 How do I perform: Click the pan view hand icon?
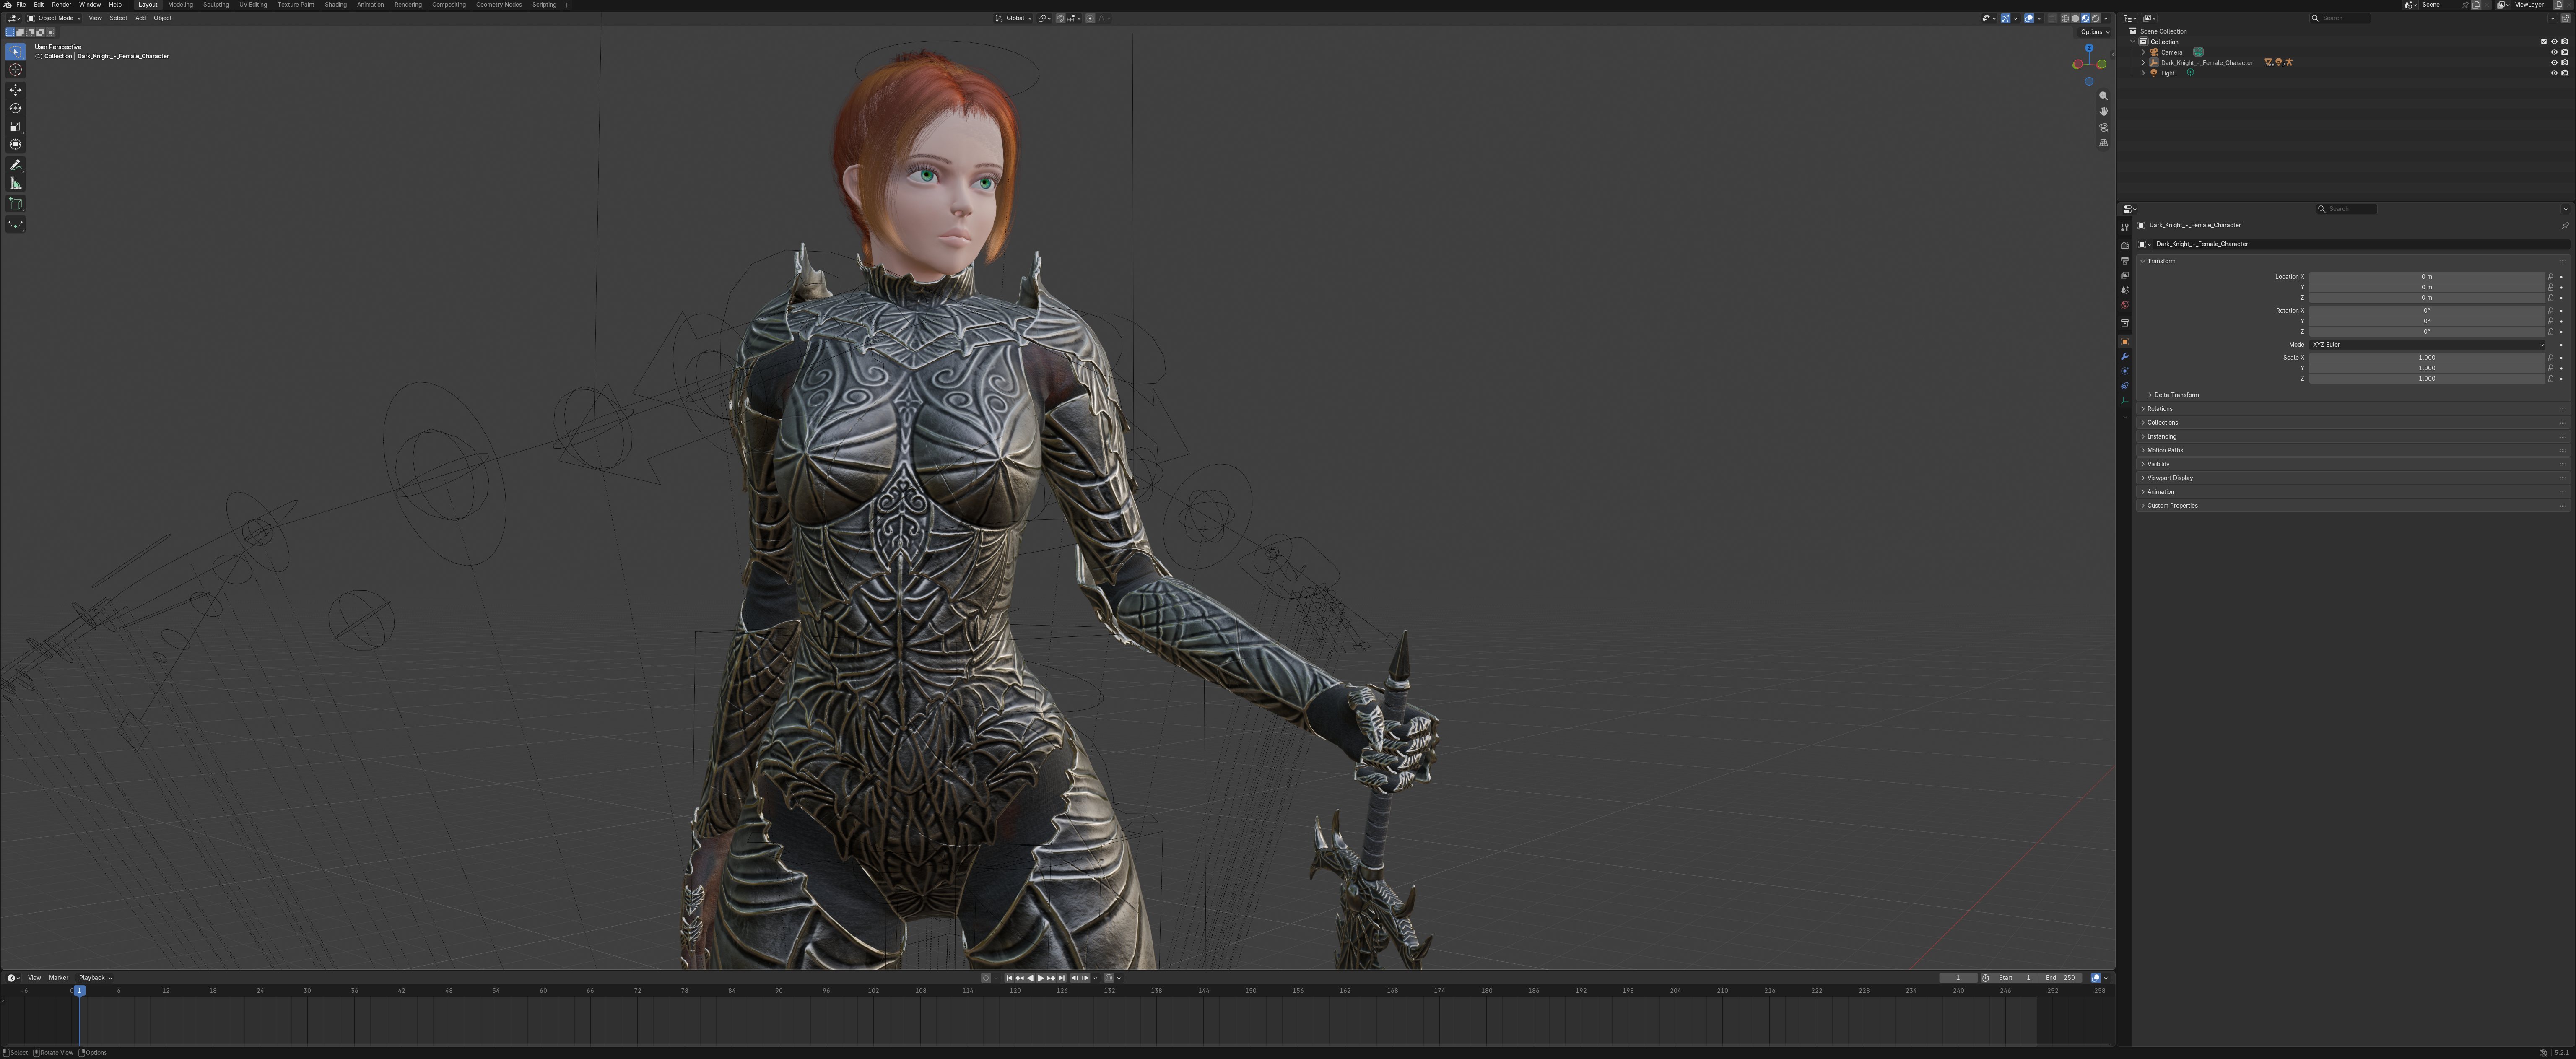click(2103, 111)
